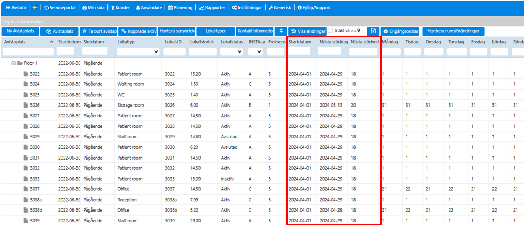Click the Nästa städdag filter input
The image size is (524, 227).
coord(330,51)
